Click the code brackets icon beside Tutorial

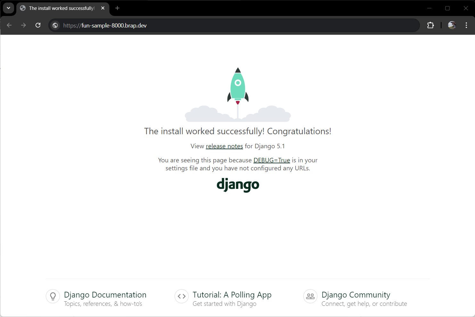pos(181,296)
